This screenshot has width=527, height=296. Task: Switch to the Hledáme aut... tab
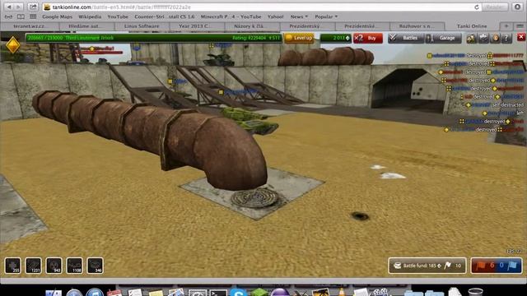(x=86, y=26)
